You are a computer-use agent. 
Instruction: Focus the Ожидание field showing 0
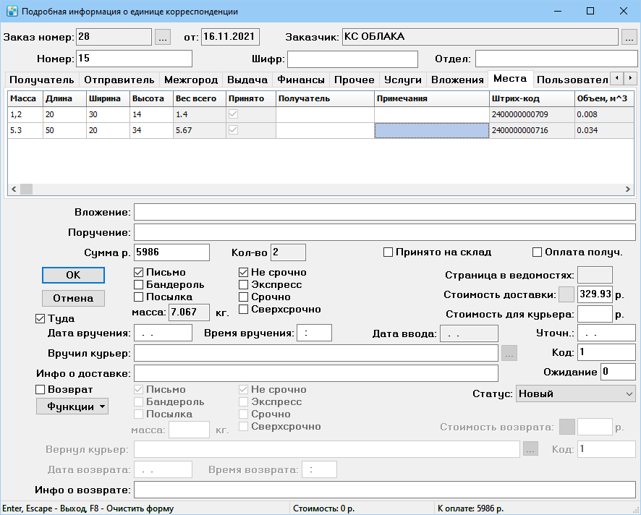(618, 372)
